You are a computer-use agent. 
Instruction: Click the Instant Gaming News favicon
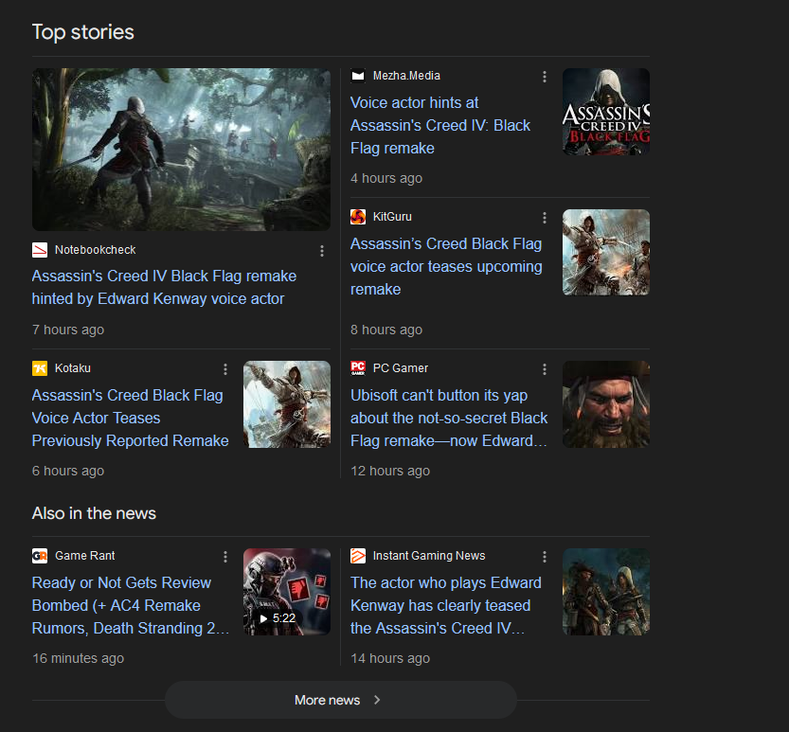[358, 556]
